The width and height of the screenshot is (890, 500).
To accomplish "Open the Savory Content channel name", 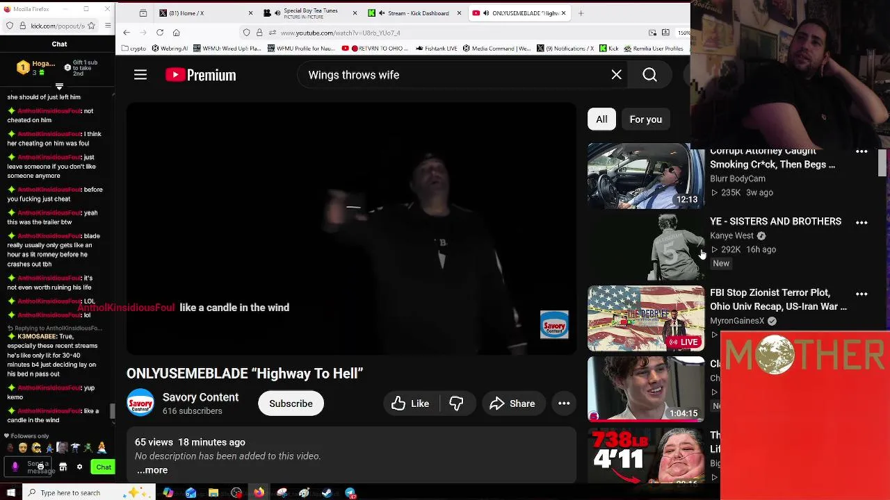I will [x=200, y=397].
